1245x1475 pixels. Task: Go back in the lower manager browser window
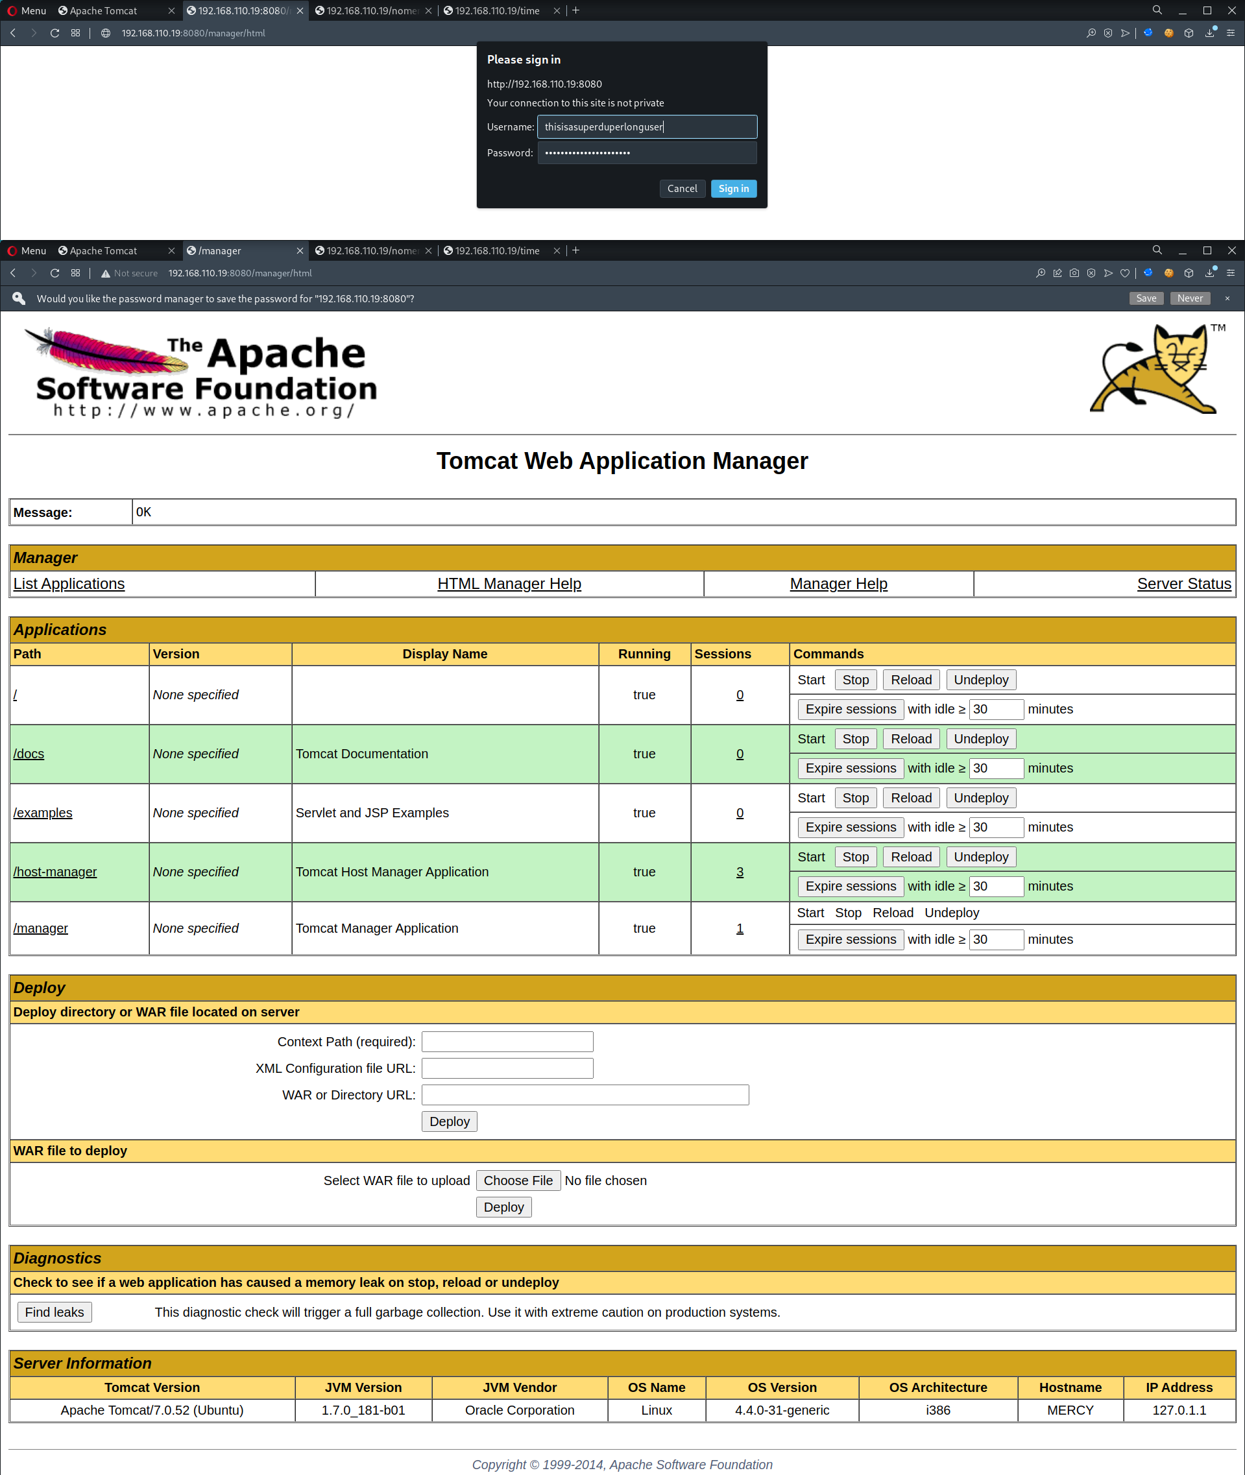[13, 273]
